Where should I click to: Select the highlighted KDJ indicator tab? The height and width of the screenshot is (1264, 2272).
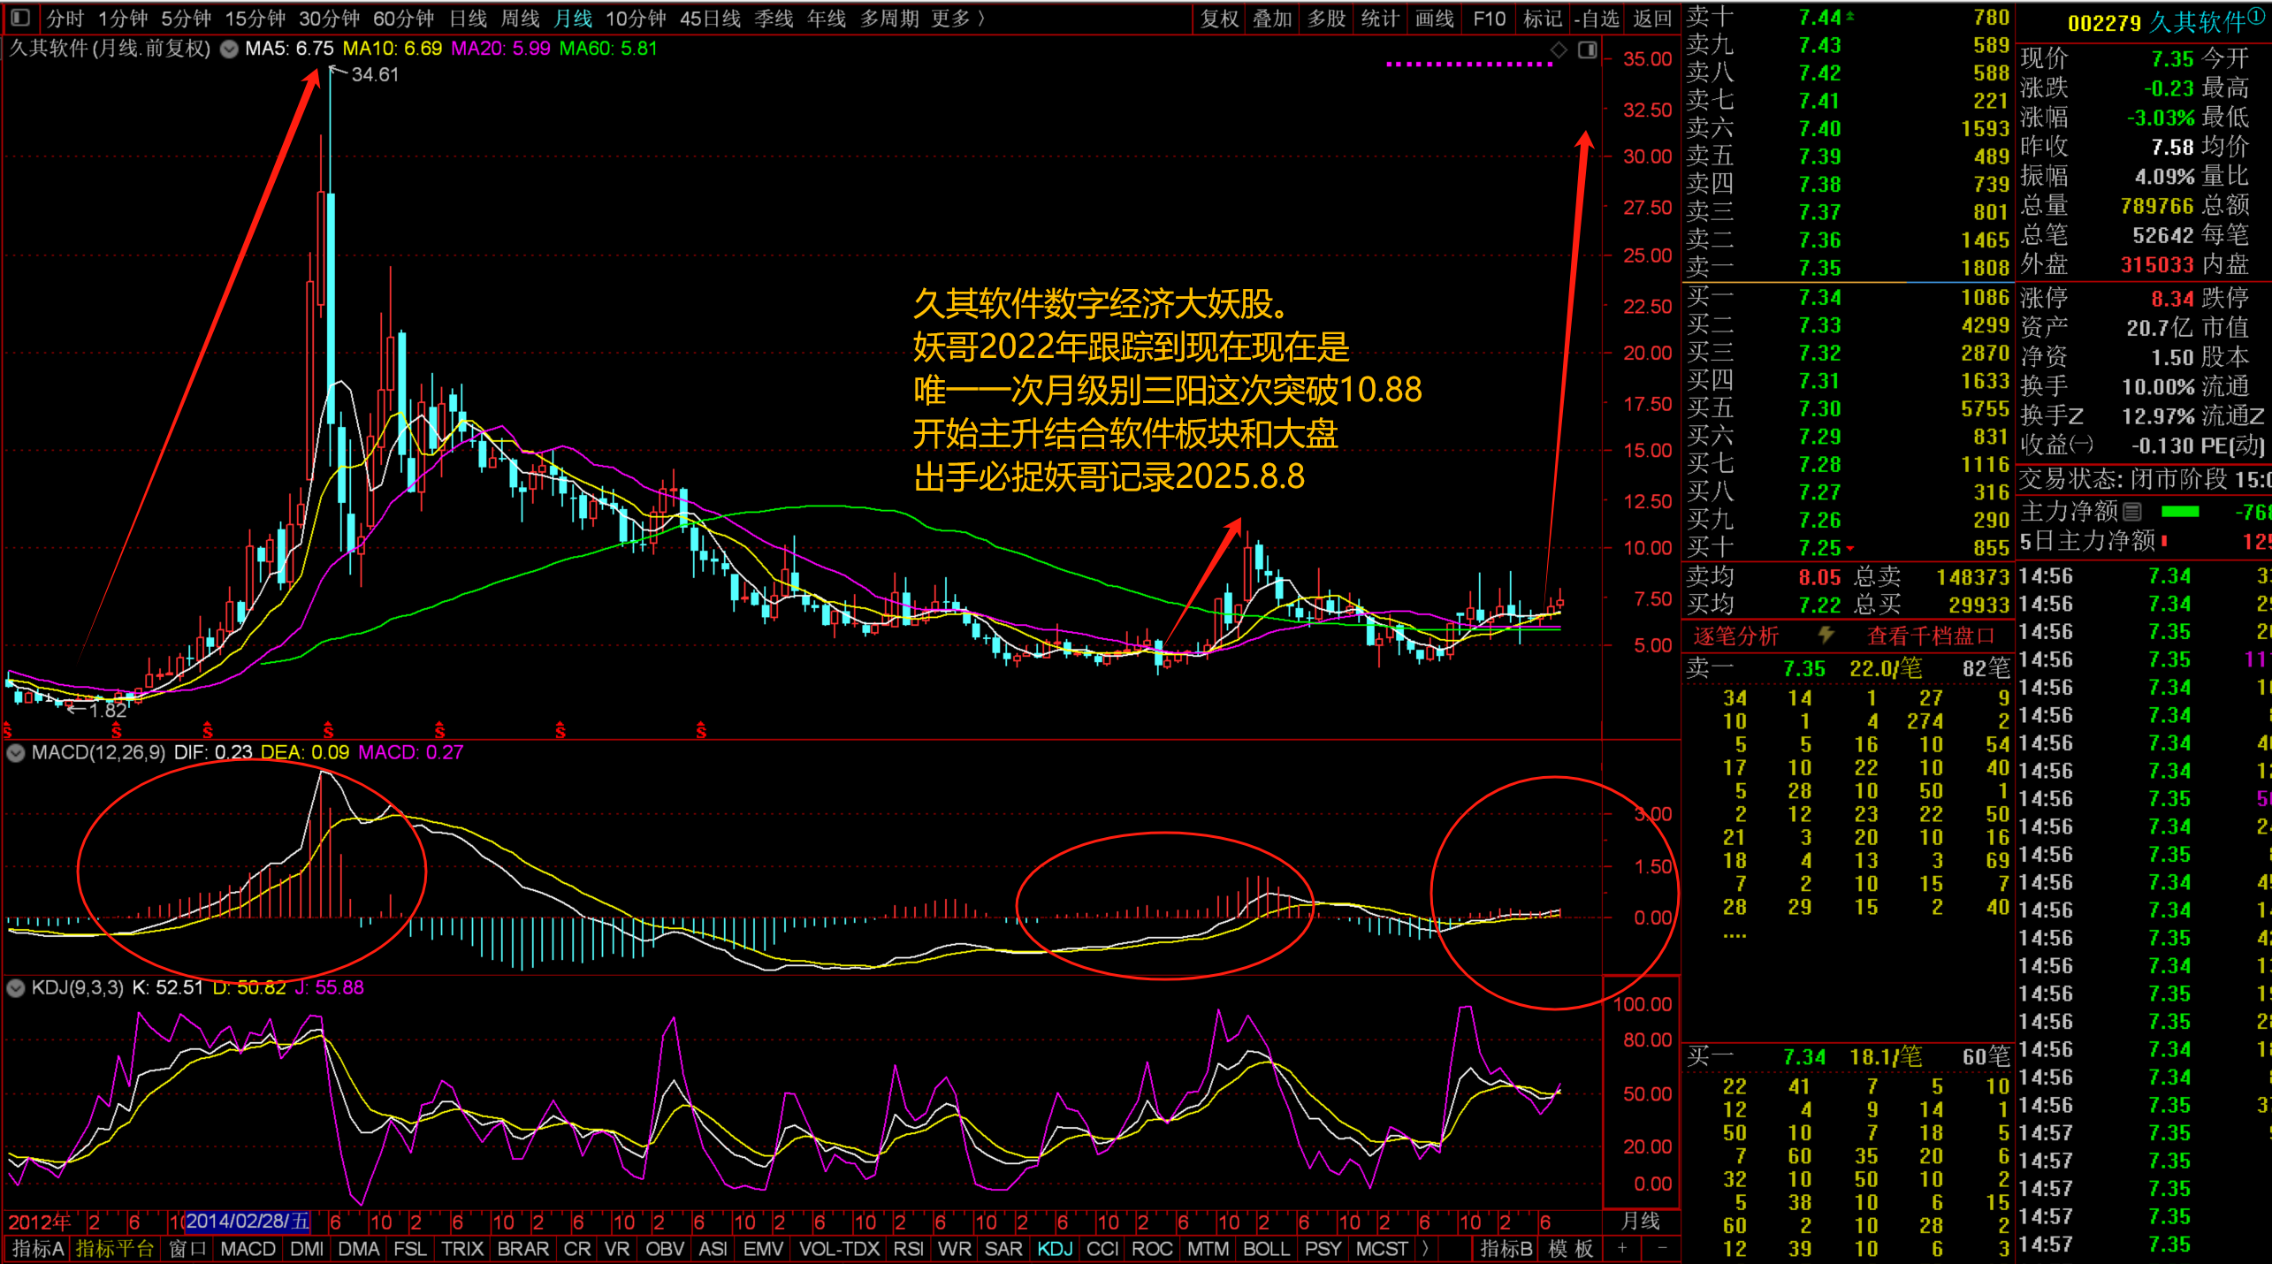[1055, 1248]
